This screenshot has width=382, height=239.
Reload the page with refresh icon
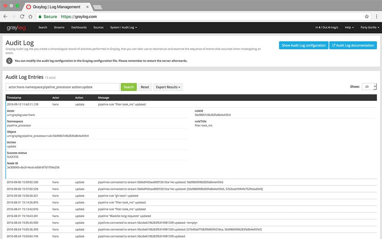point(22,16)
